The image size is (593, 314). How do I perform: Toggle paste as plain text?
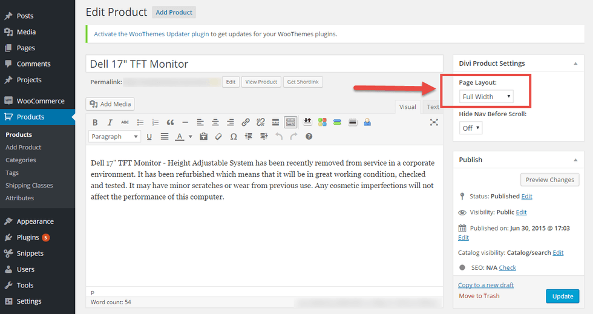203,137
